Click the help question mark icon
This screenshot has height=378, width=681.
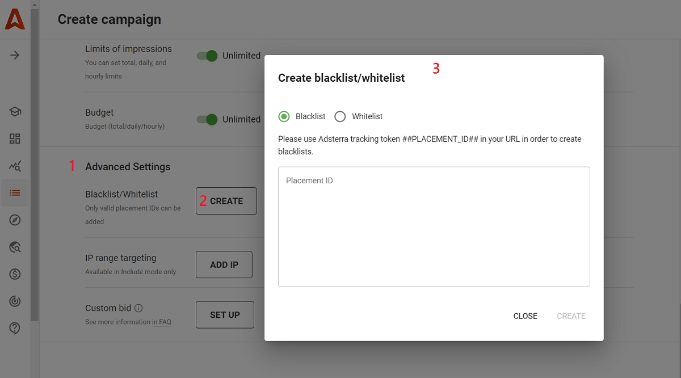14,328
